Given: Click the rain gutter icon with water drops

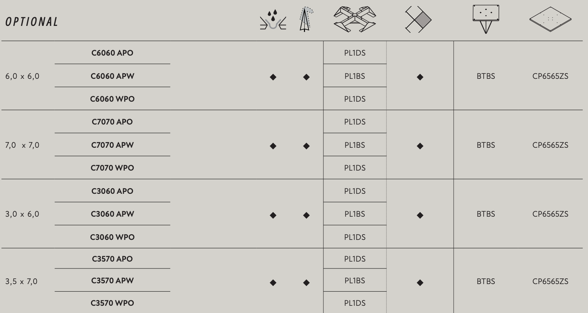Looking at the screenshot, I should pos(273,21).
